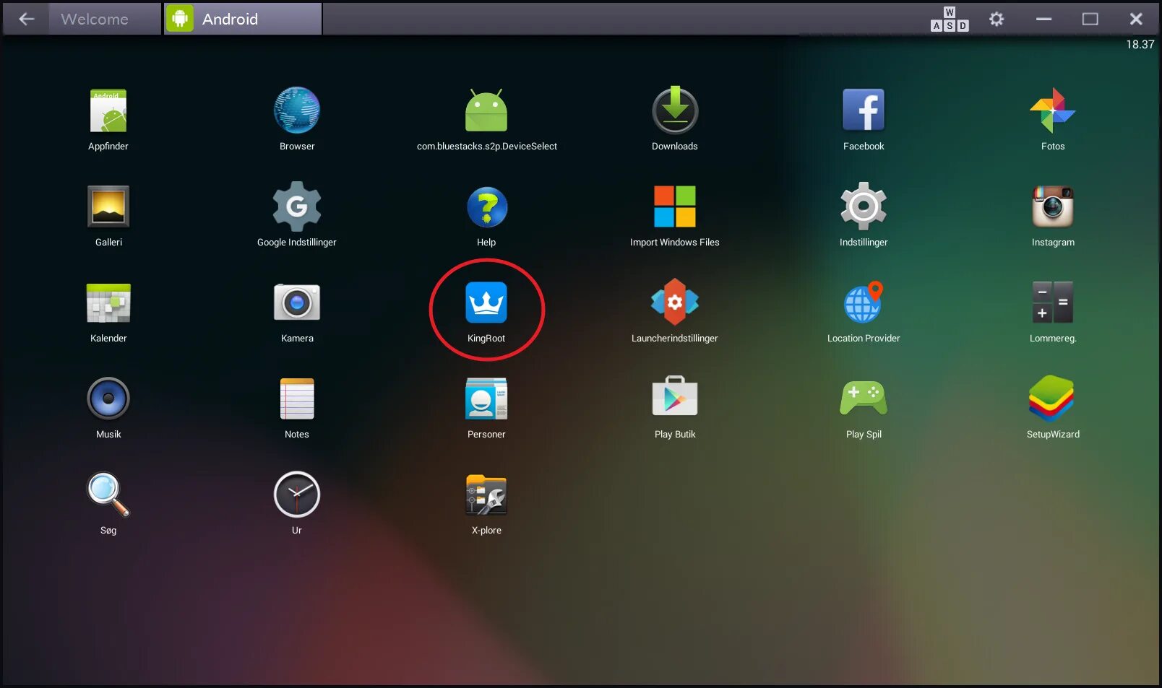
Task: Launch the Kamera app
Action: [x=297, y=302]
